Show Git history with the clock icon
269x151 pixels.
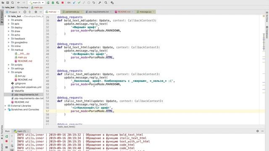point(89,3)
